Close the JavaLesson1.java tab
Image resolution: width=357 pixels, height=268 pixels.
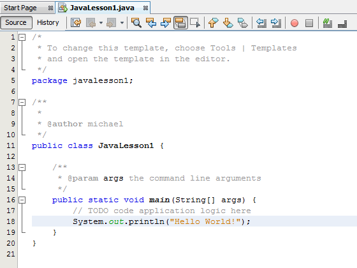(x=145, y=8)
